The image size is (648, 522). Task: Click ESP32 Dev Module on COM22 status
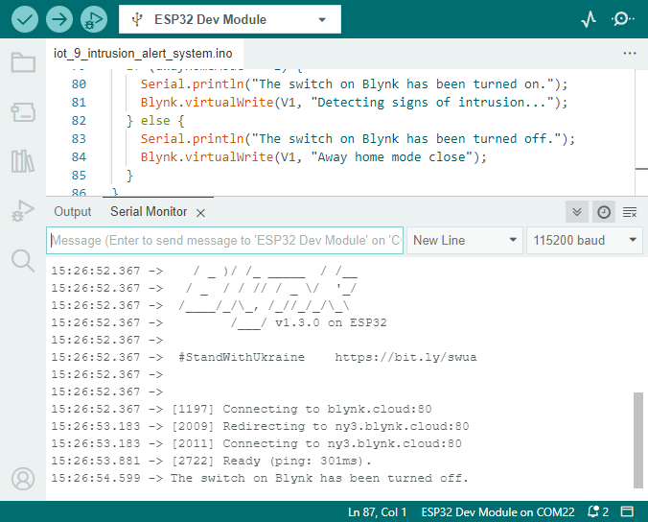tap(498, 512)
